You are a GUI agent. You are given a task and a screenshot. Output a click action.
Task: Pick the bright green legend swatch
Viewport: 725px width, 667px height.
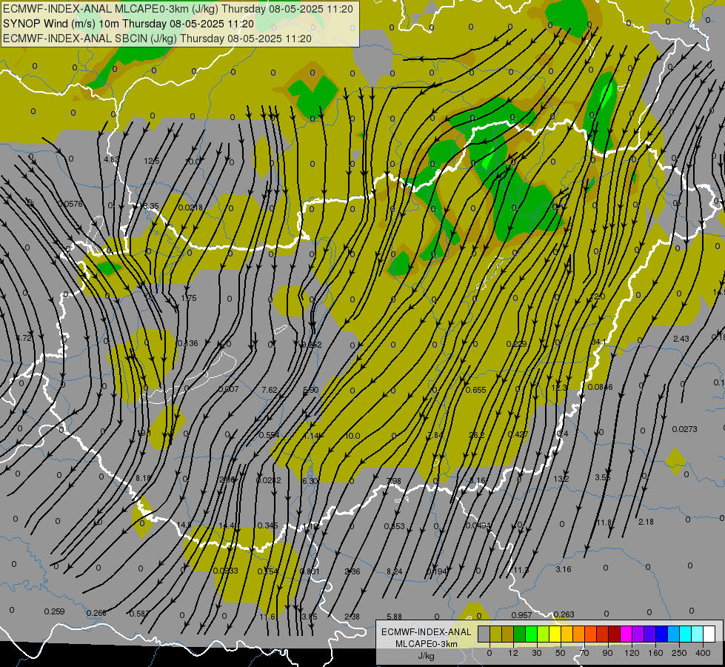coord(531,634)
